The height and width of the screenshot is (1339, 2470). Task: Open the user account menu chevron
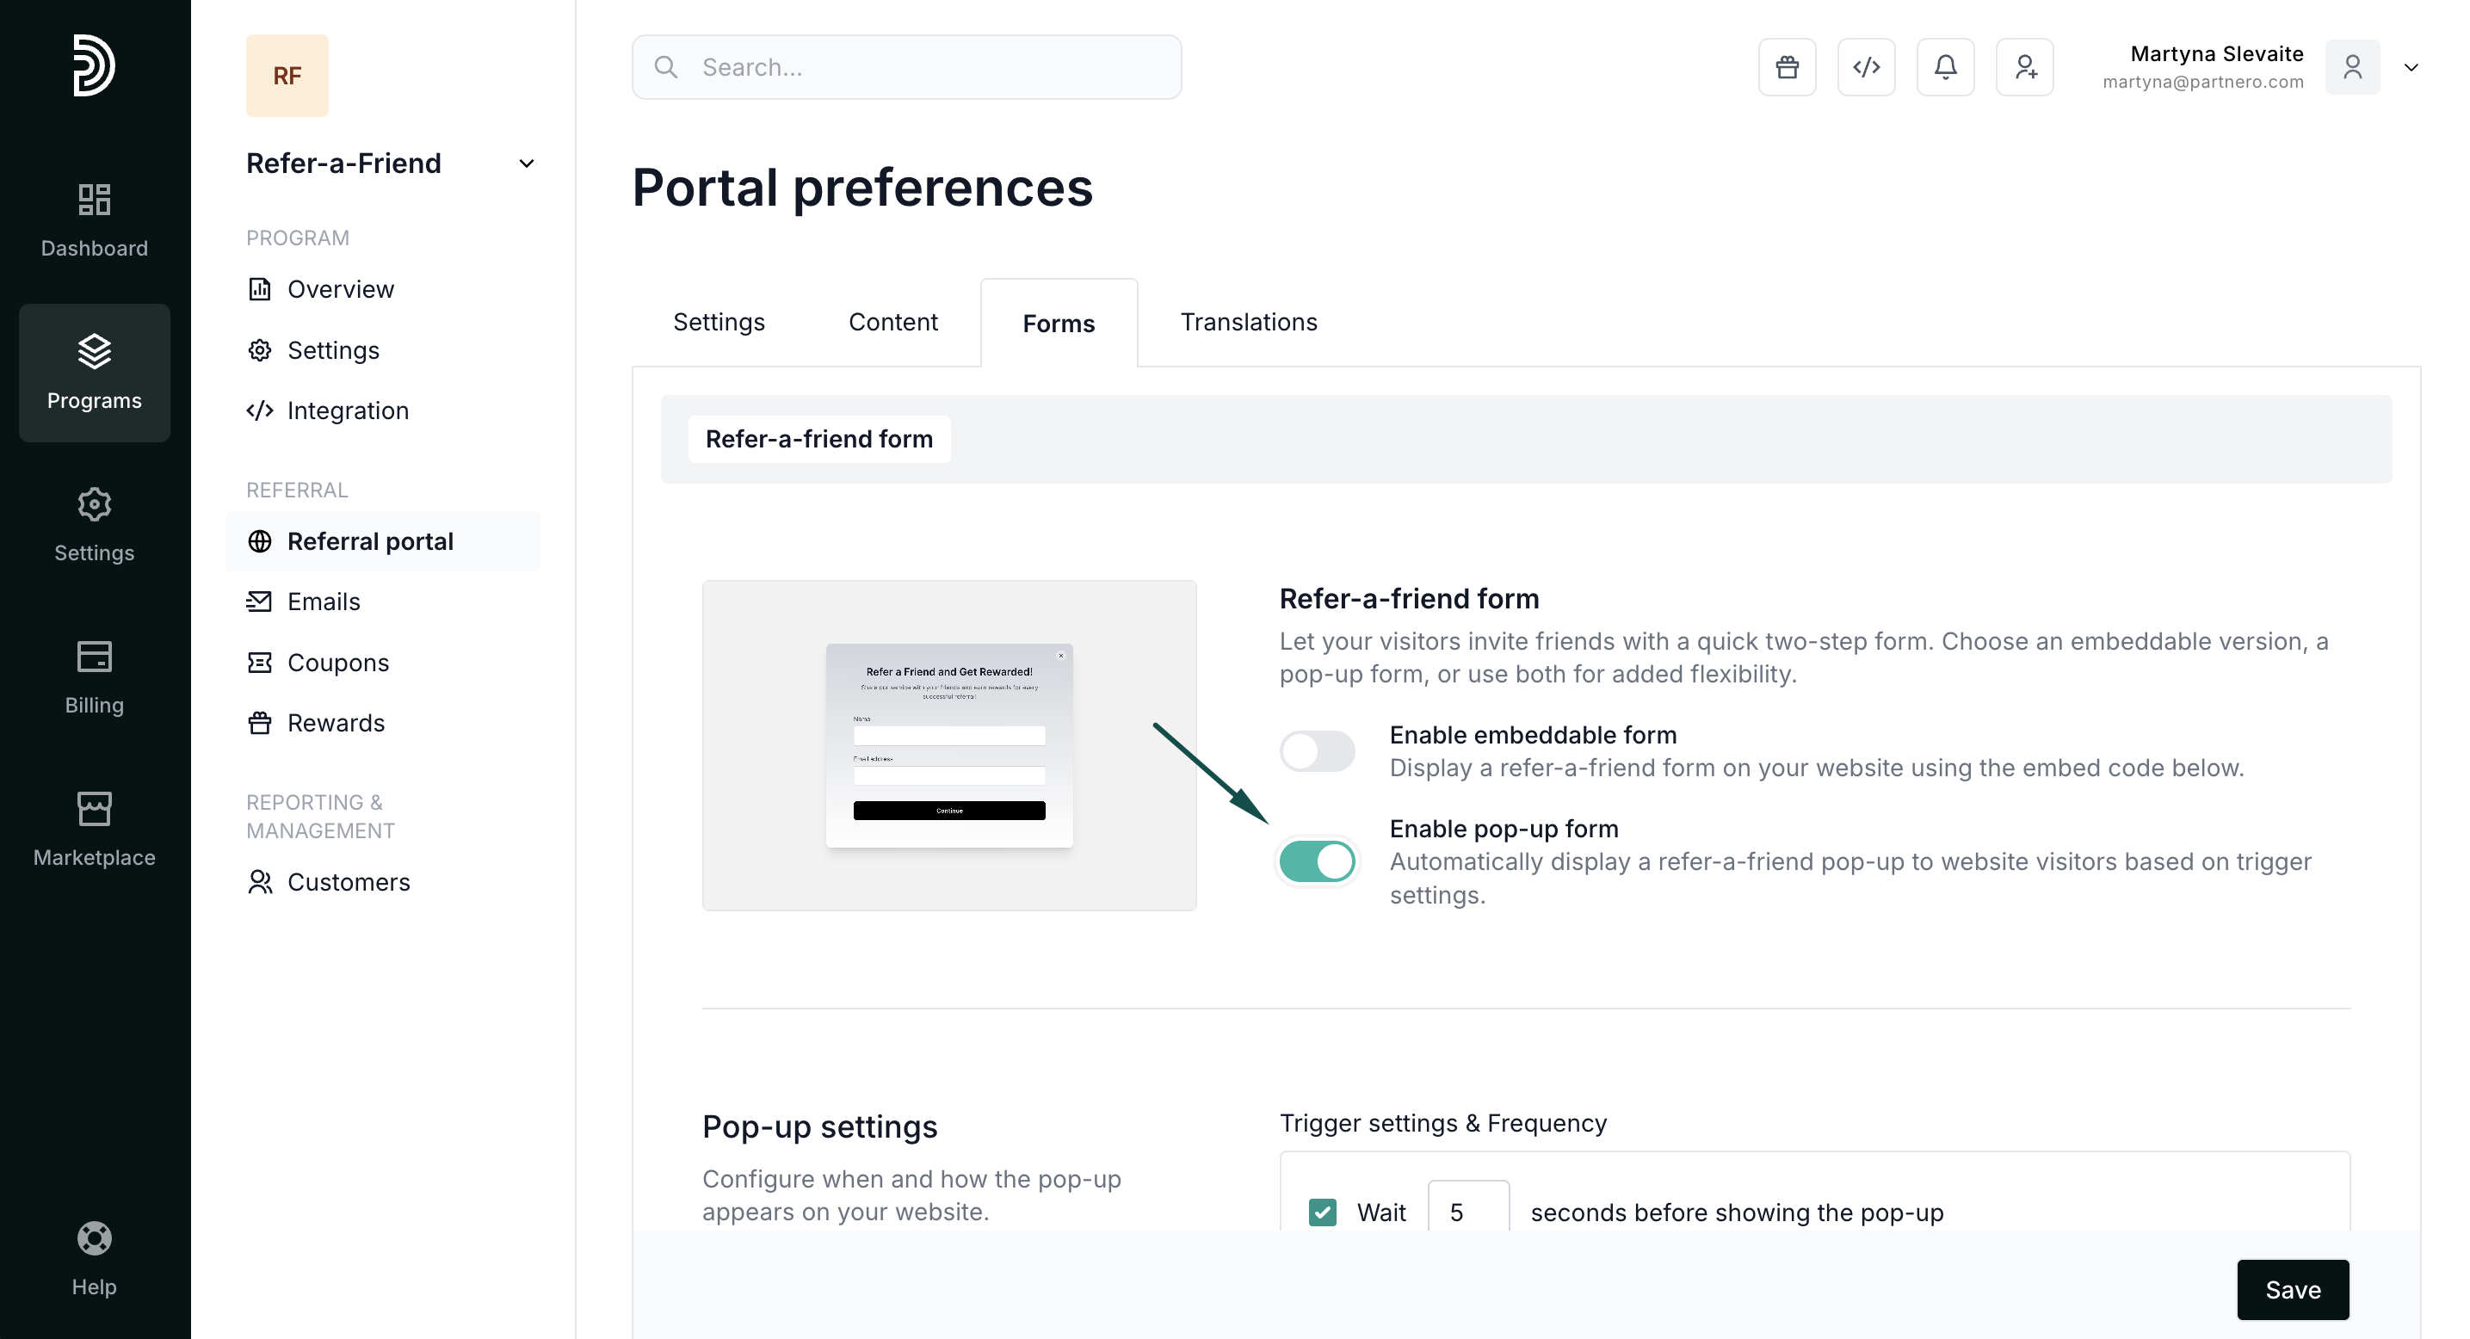click(2411, 67)
